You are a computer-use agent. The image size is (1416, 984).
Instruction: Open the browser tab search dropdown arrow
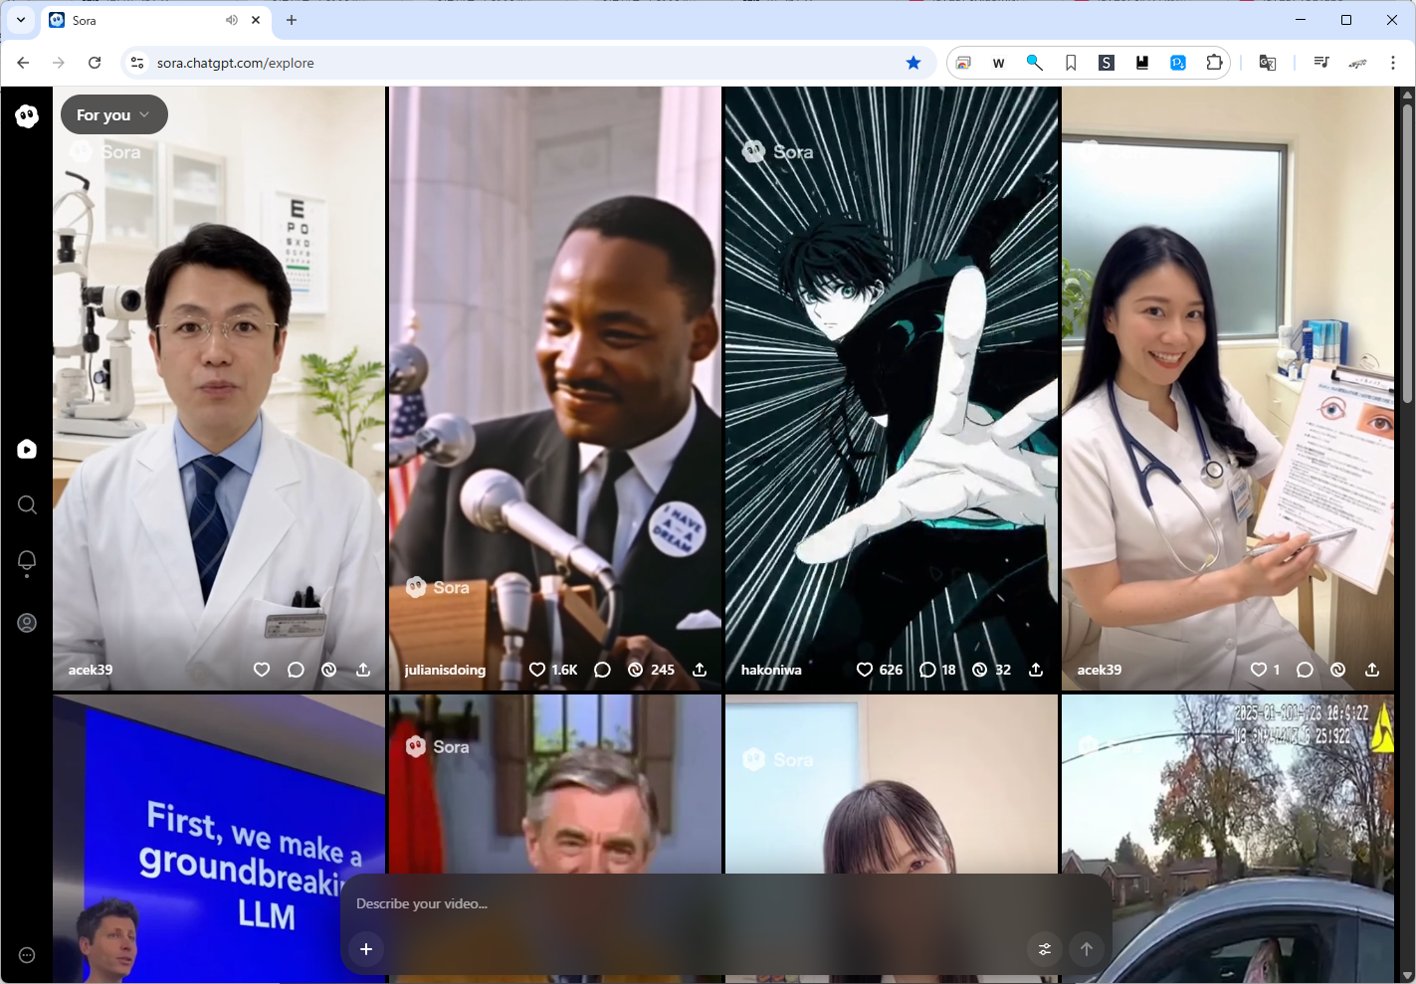click(21, 20)
